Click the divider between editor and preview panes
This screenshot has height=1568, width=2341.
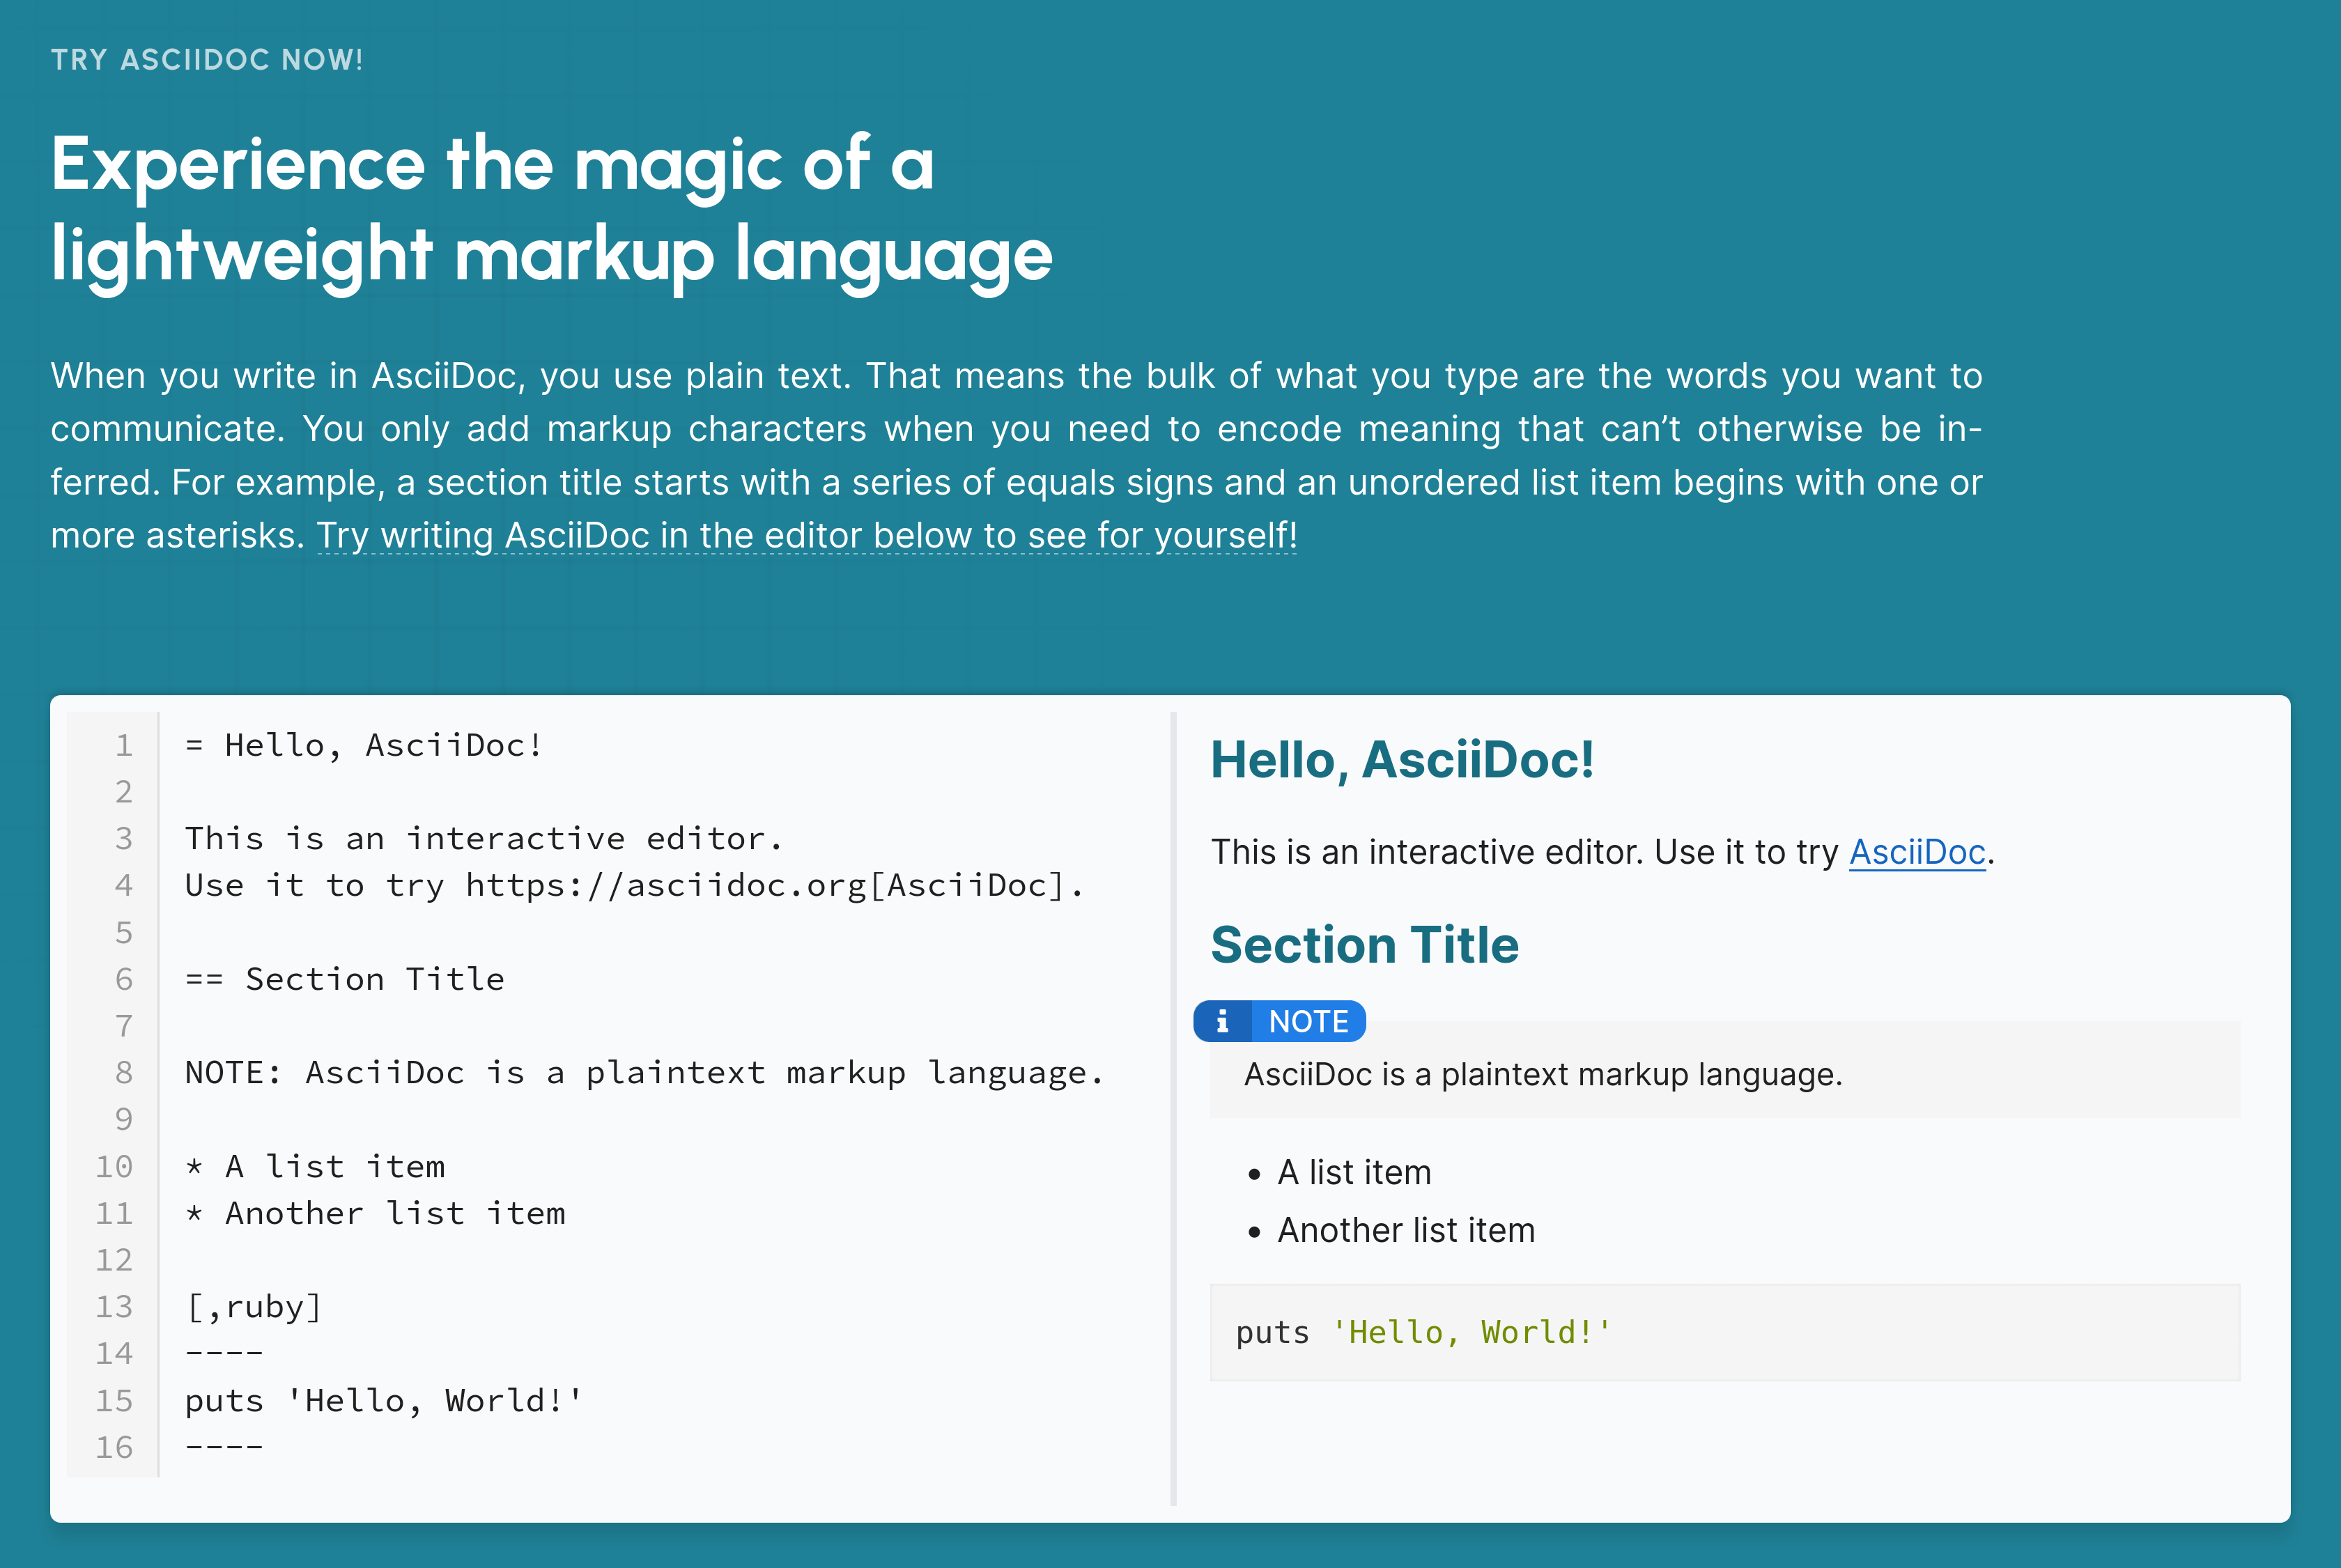coord(1174,1100)
